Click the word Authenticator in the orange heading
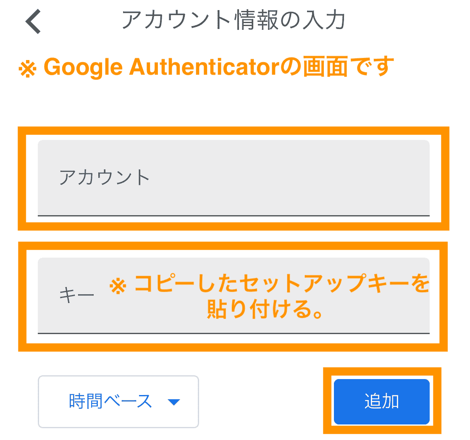This screenshot has height=440, width=470. click(205, 66)
